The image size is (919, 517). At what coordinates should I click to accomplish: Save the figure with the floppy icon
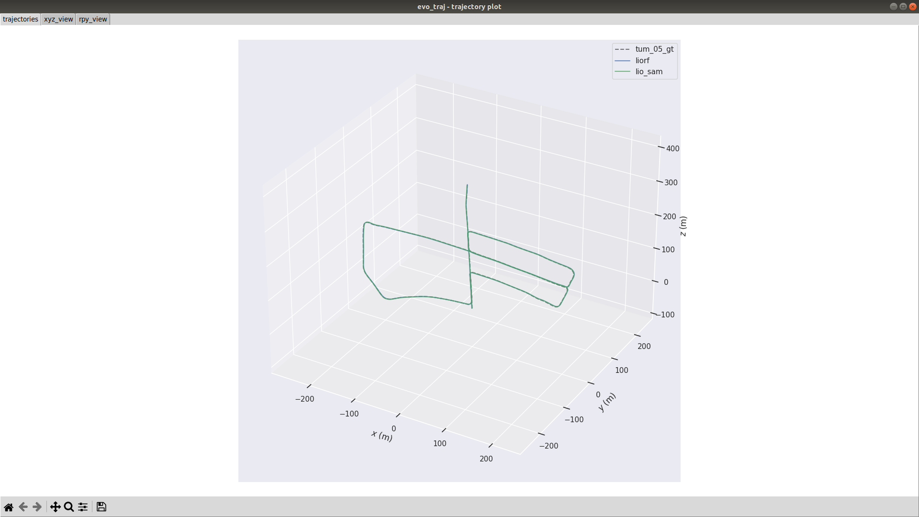click(101, 507)
